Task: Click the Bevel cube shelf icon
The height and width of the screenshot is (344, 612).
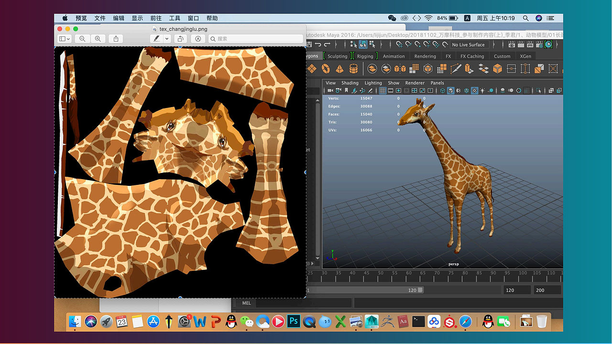Action: [497, 69]
